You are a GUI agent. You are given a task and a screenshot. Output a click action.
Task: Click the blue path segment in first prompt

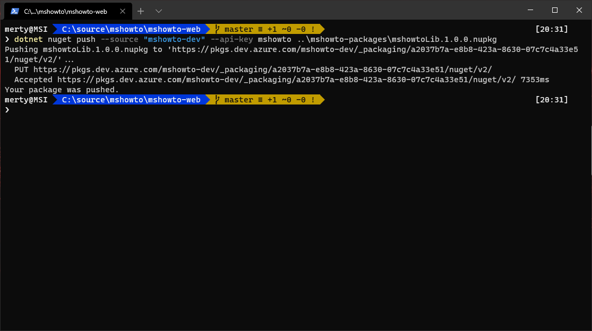[131, 29]
